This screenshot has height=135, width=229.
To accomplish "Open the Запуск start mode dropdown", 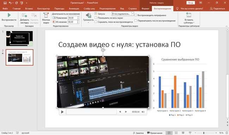I will tap(132, 14).
